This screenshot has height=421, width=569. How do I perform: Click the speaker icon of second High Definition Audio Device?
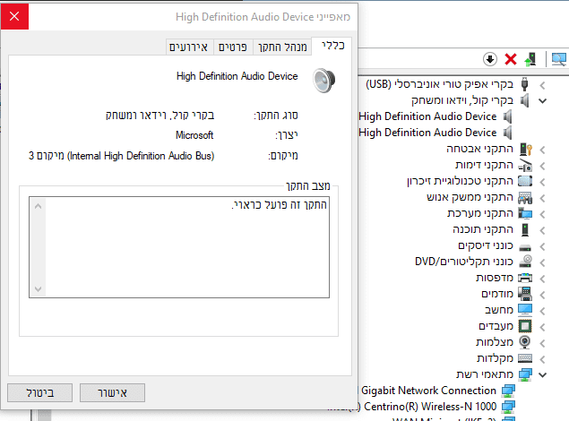pyautogui.click(x=508, y=133)
